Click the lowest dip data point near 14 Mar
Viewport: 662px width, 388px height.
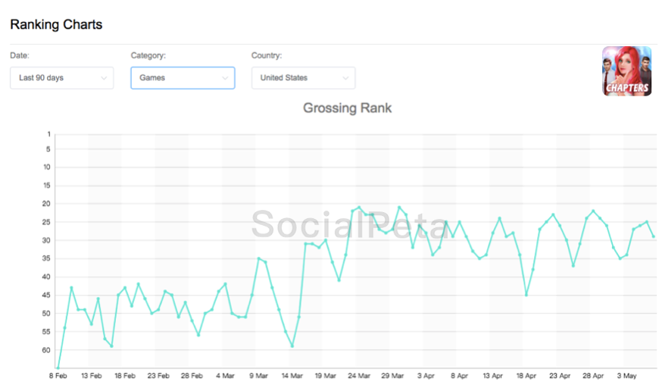click(x=292, y=346)
